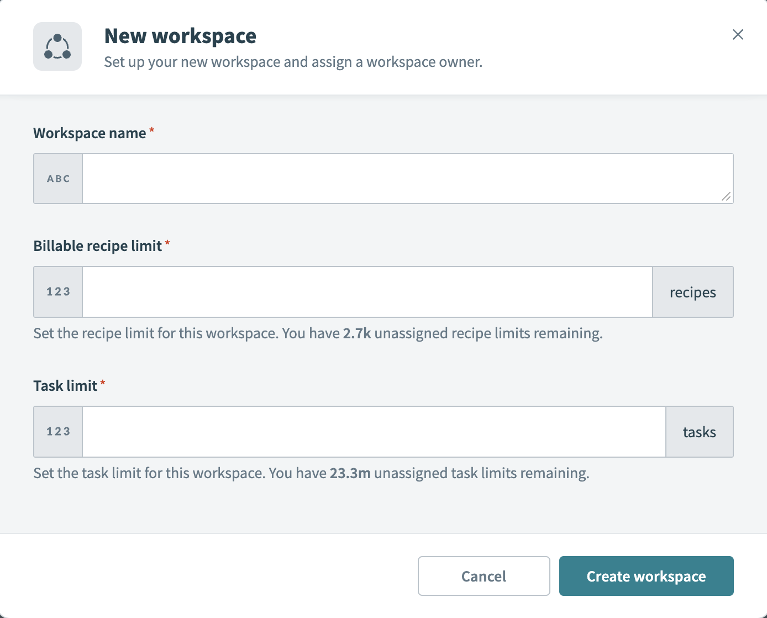
Task: Close the New workspace dialog with the X
Action: click(738, 35)
